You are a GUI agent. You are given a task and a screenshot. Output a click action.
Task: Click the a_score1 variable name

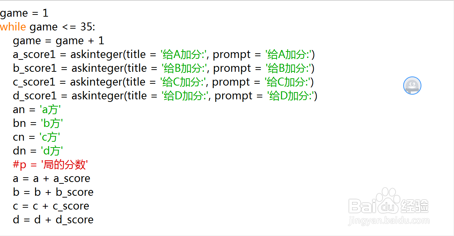point(34,54)
